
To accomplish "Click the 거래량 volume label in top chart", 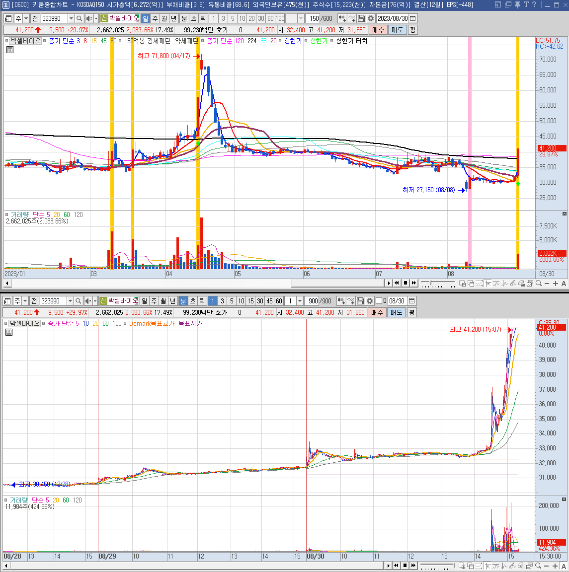I will [x=19, y=214].
